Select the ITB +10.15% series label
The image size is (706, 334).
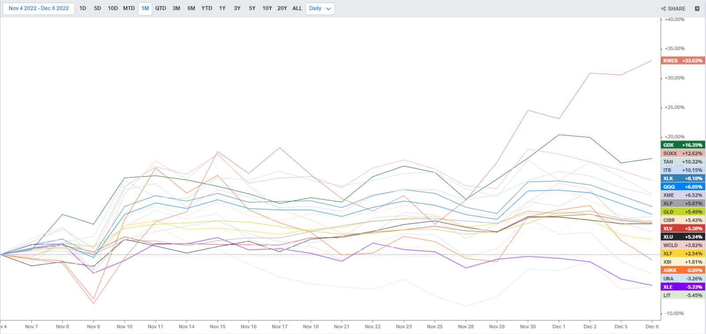pyautogui.click(x=683, y=170)
